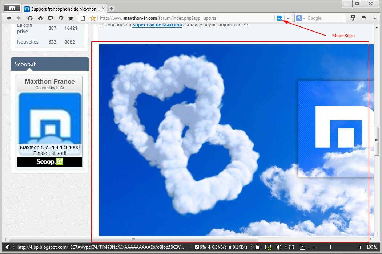Click the horizontal scrollbar thumb

coord(133,239)
